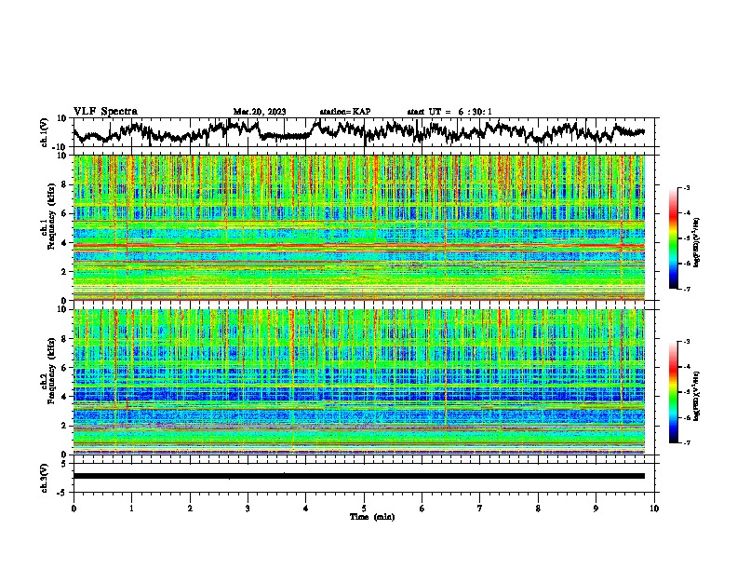Click time axis tick label "2"

coord(190,509)
